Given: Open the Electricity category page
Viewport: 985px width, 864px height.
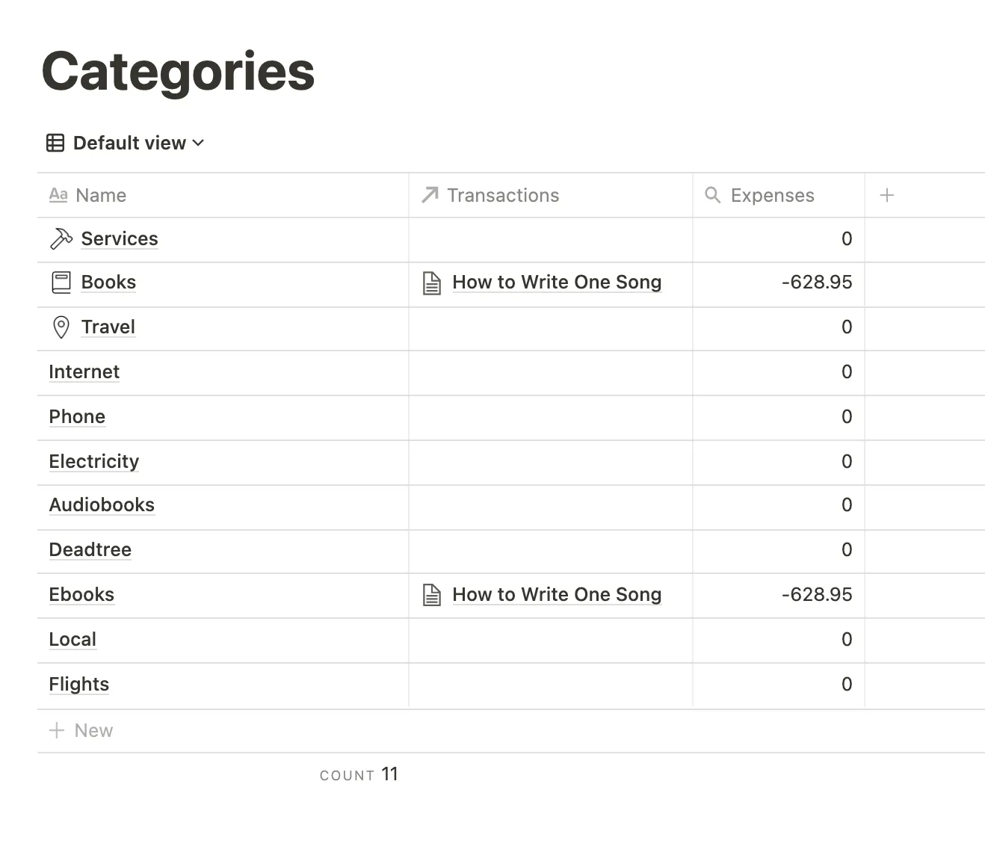Looking at the screenshot, I should pyautogui.click(x=94, y=462).
